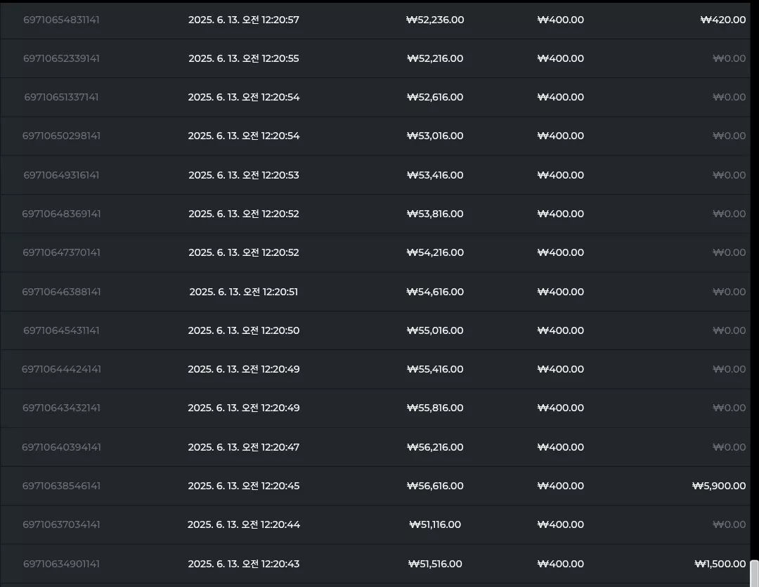Click the vertical scrollbar thumb
759x587 pixels.
754,574
